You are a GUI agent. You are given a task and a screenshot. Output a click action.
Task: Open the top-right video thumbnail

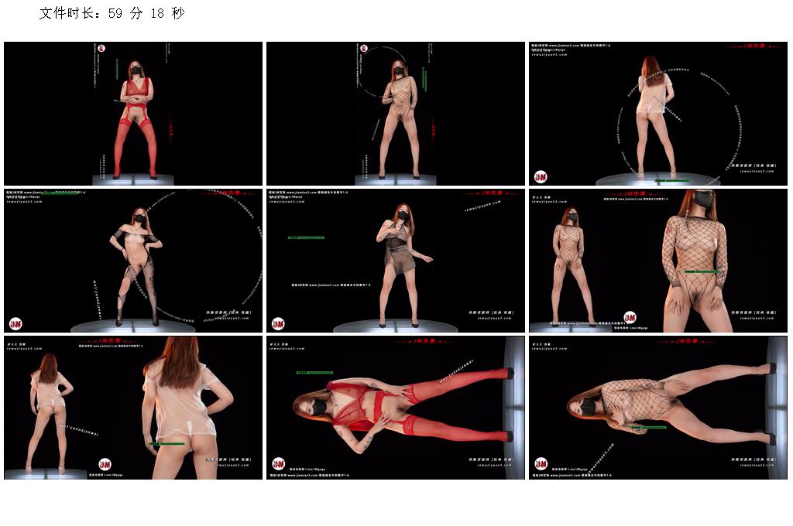(657, 114)
